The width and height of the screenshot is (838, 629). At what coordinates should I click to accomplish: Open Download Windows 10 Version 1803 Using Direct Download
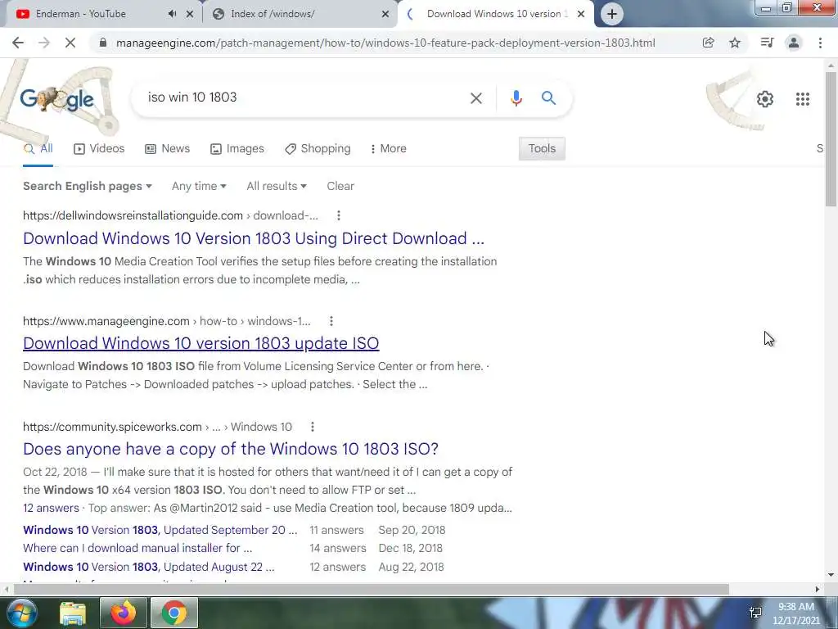[254, 238]
